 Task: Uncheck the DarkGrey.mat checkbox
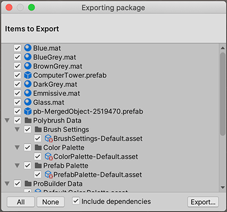click(x=17, y=84)
